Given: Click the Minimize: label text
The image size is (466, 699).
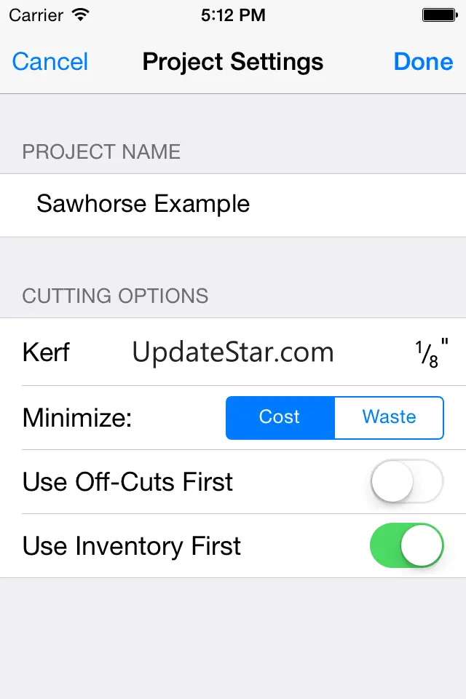Looking at the screenshot, I should (77, 418).
